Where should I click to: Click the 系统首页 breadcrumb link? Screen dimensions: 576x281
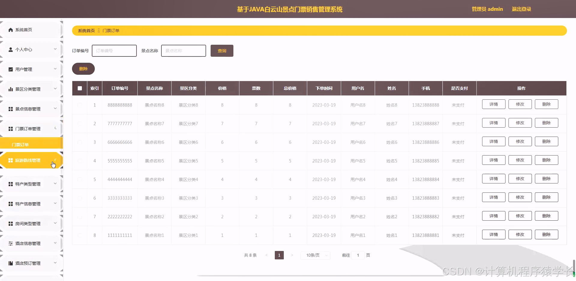click(86, 31)
